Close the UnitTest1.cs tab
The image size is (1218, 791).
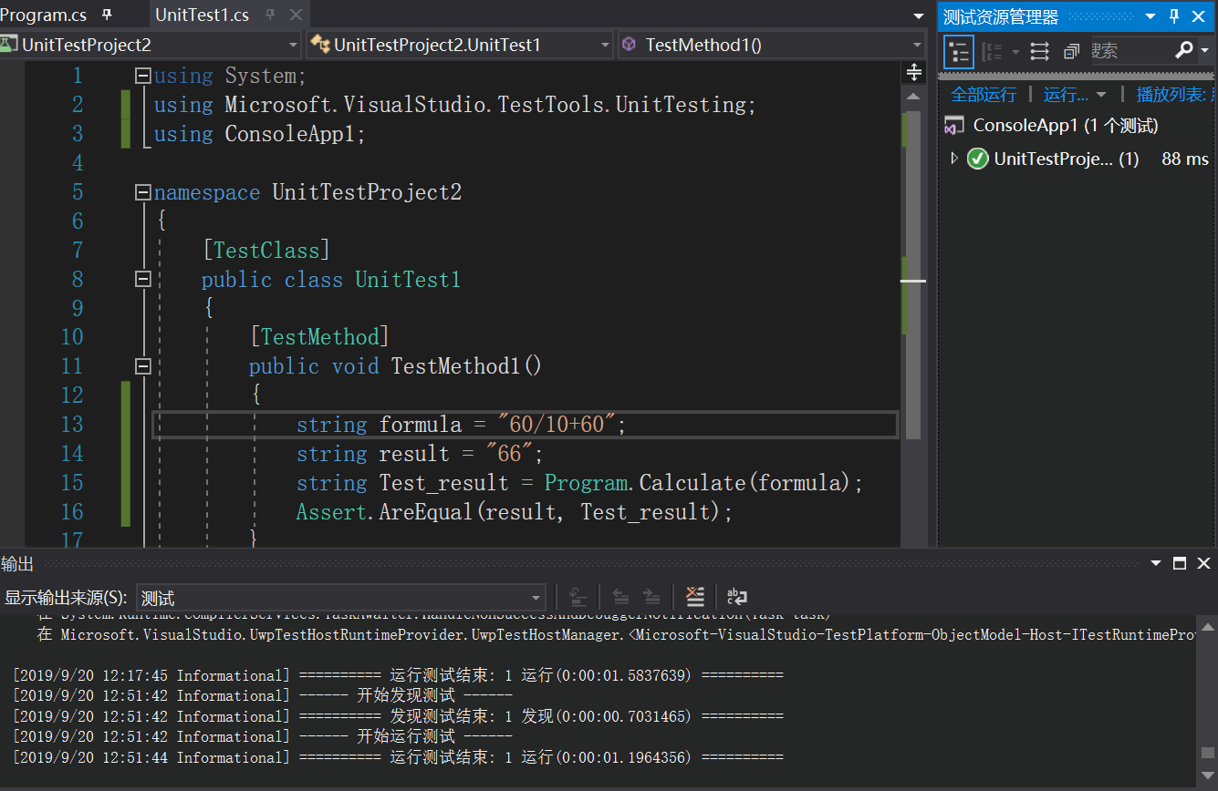pyautogui.click(x=296, y=15)
